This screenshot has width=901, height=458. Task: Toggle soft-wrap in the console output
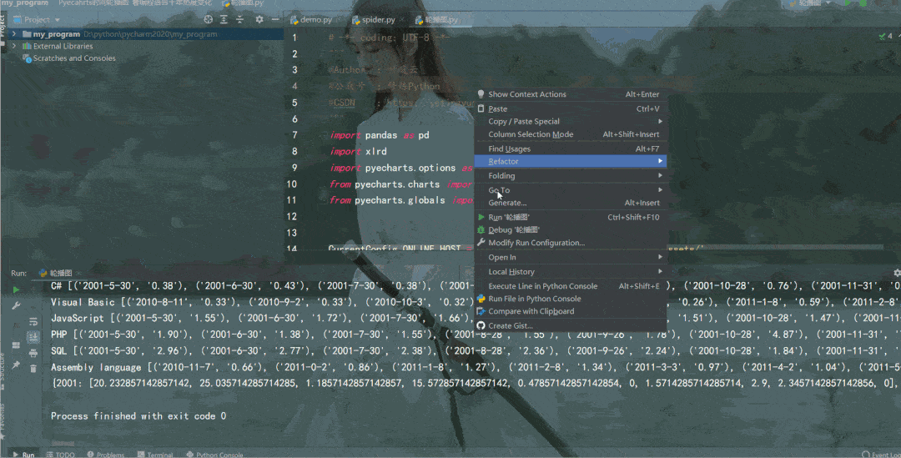pos(33,322)
